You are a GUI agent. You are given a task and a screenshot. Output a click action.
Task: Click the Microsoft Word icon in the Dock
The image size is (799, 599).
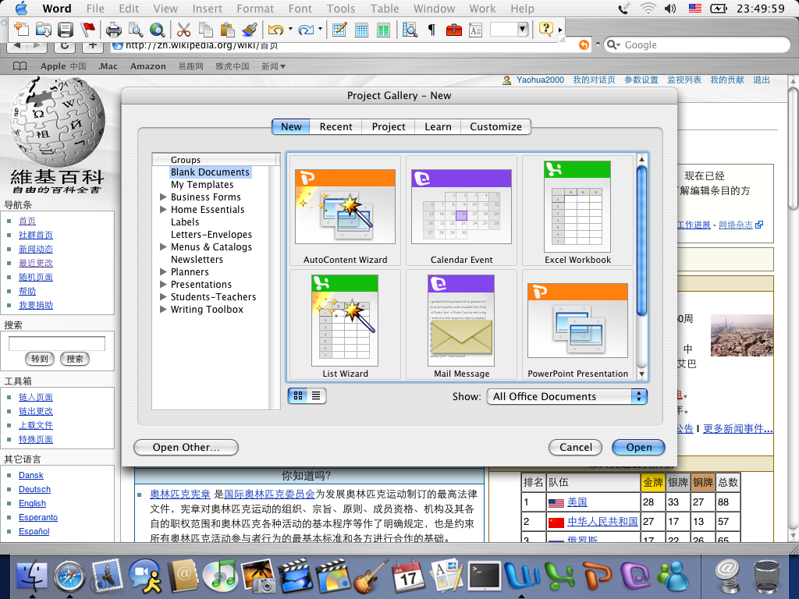point(521,576)
